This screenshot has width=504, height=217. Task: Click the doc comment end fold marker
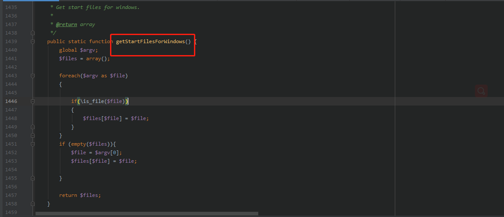point(33,33)
